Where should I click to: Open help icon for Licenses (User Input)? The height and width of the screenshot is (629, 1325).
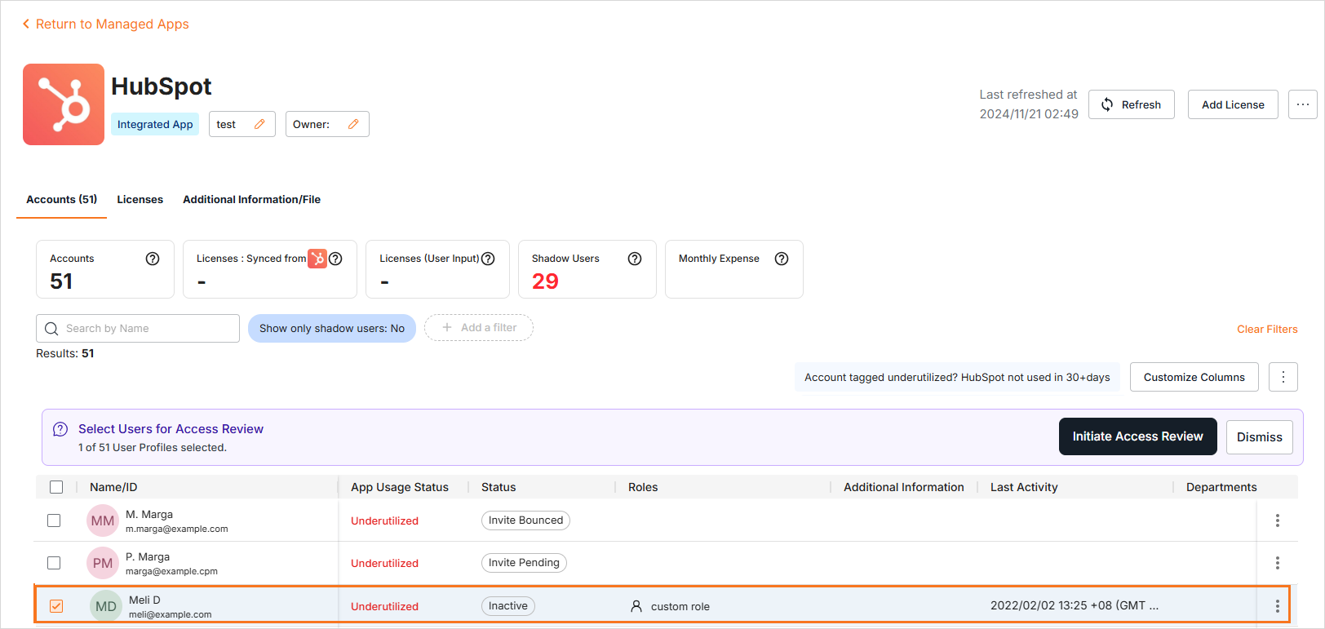coord(488,259)
